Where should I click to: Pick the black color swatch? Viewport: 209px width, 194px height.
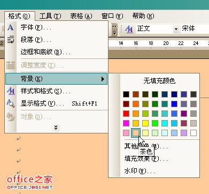click(126, 94)
